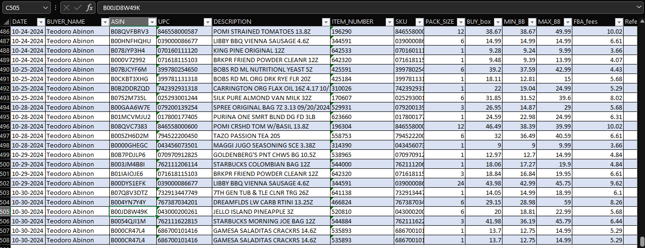Select cell STARBUCKS MORNING JOE BAG 12Z
The height and width of the screenshot is (248, 645).
pyautogui.click(x=271, y=221)
